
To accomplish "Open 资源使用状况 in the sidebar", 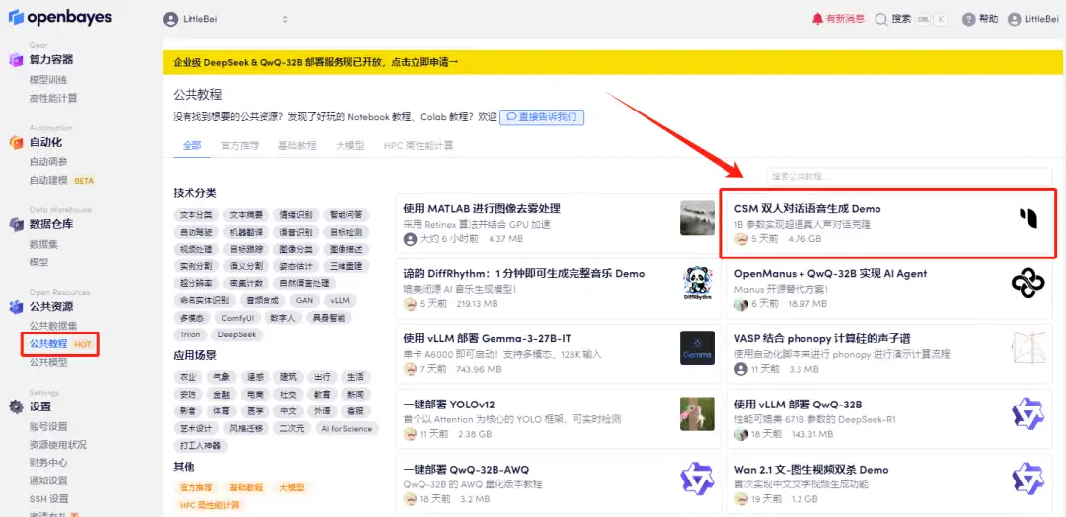I will click(58, 445).
